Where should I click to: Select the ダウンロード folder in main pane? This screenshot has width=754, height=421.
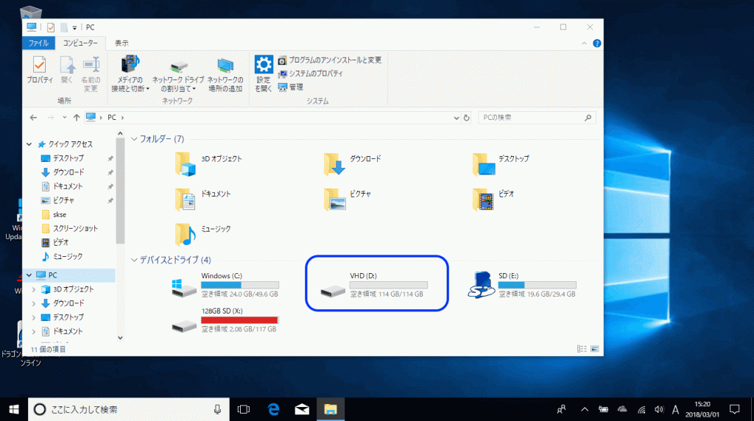click(x=353, y=164)
